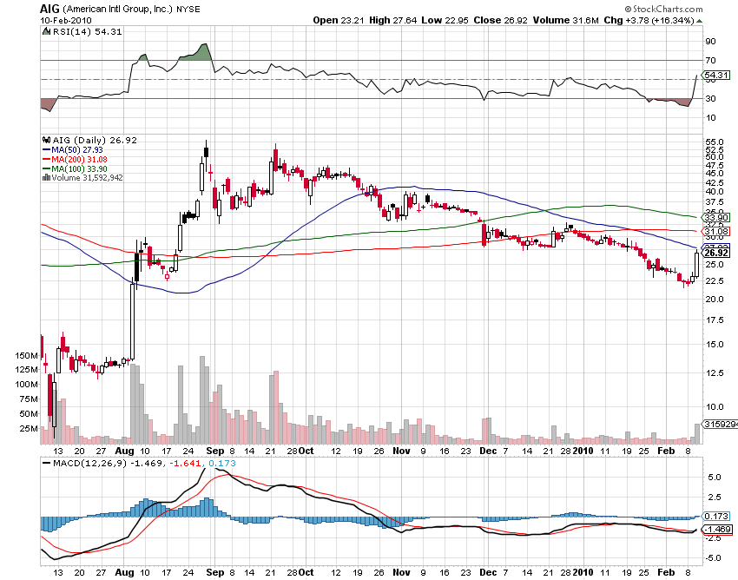Click the 15.0 label on price axis

point(714,344)
